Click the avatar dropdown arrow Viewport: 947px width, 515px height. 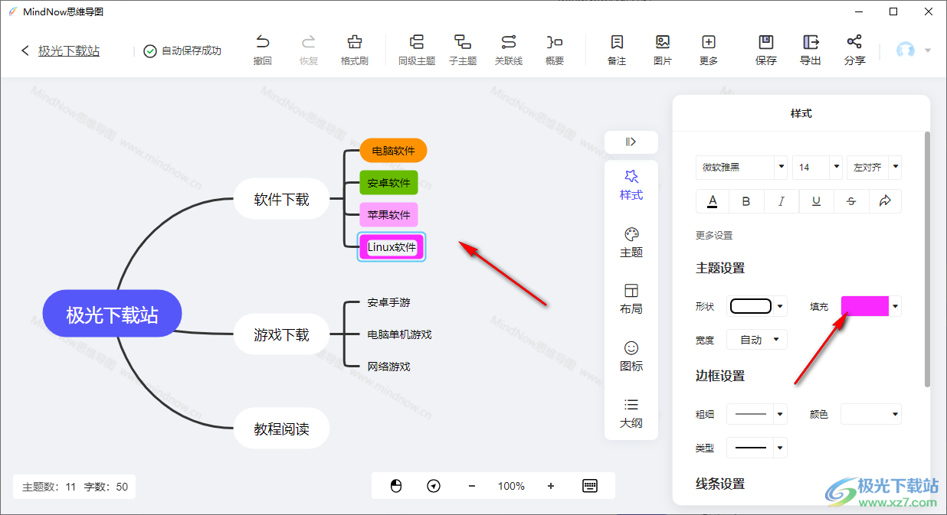(927, 51)
